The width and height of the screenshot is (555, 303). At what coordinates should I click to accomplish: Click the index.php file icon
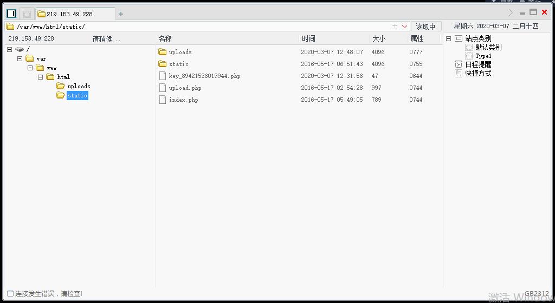point(163,100)
